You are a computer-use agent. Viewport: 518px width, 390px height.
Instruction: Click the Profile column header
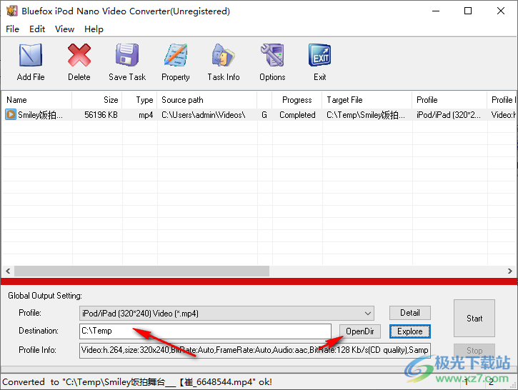tap(449, 100)
